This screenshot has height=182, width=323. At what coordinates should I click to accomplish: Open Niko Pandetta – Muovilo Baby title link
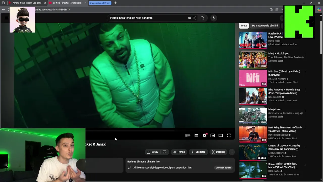pyautogui.click(x=284, y=91)
